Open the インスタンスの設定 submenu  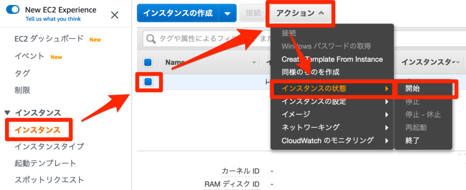click(332, 102)
